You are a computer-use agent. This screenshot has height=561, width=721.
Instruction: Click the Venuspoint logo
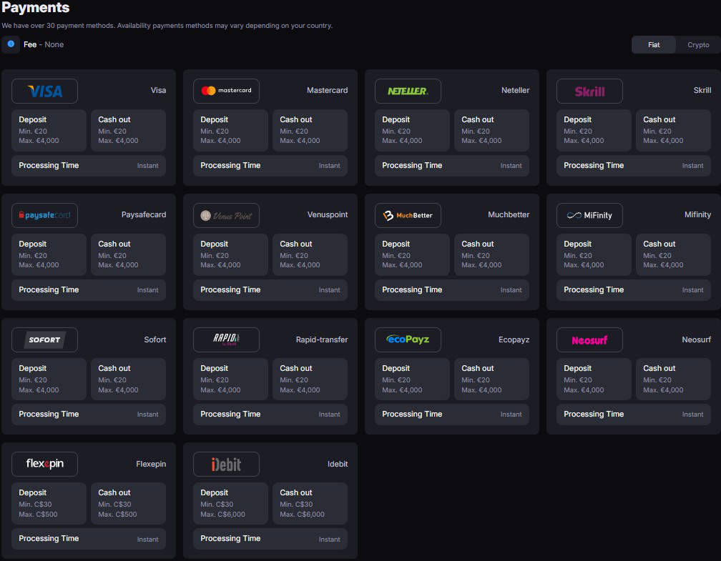click(226, 215)
